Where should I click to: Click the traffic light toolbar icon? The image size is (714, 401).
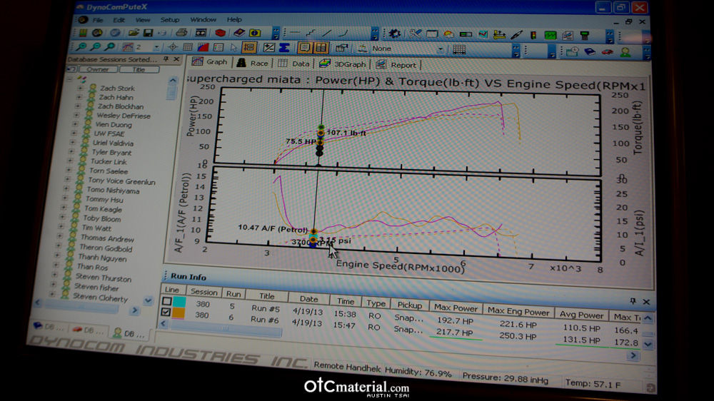click(x=533, y=34)
